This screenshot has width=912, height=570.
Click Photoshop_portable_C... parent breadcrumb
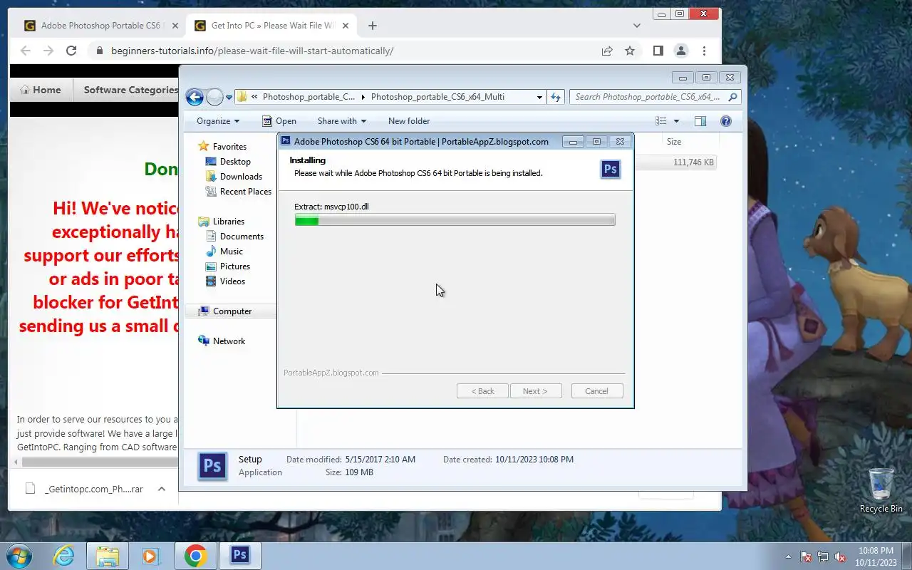coord(309,97)
